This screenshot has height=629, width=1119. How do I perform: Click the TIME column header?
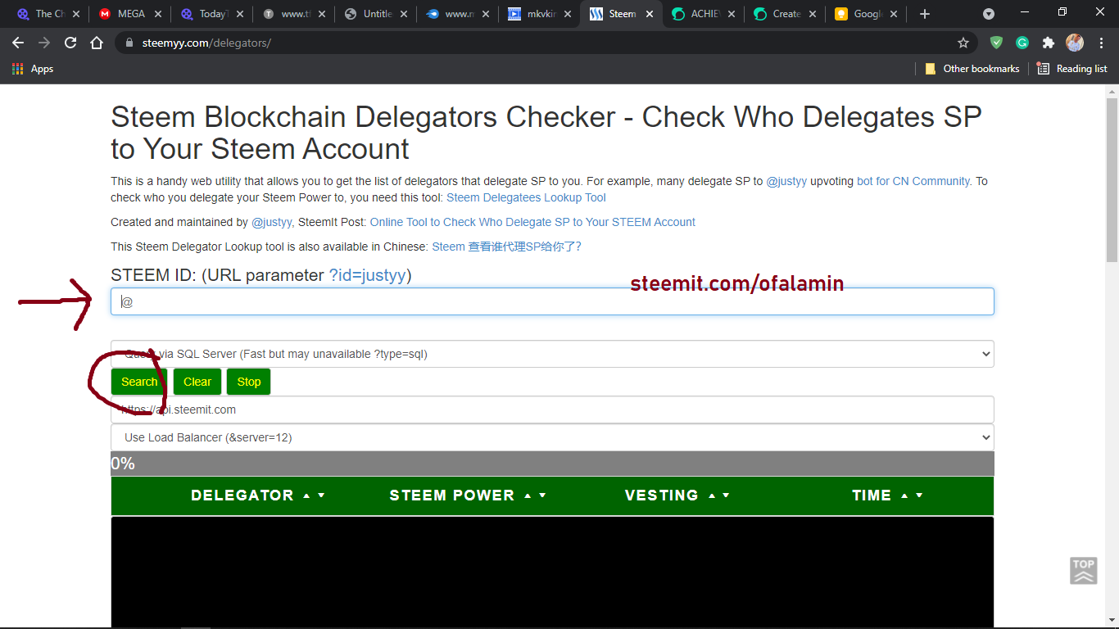(872, 496)
